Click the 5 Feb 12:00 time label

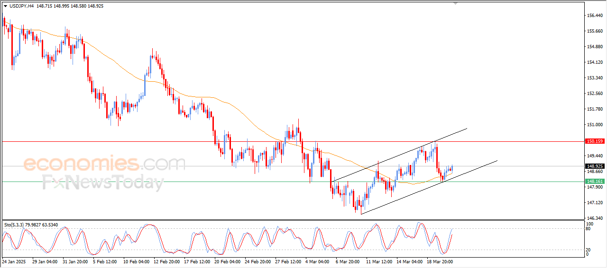click(x=106, y=261)
